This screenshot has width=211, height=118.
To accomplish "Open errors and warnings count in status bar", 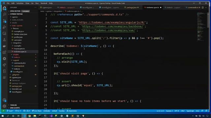I will 26,111.
